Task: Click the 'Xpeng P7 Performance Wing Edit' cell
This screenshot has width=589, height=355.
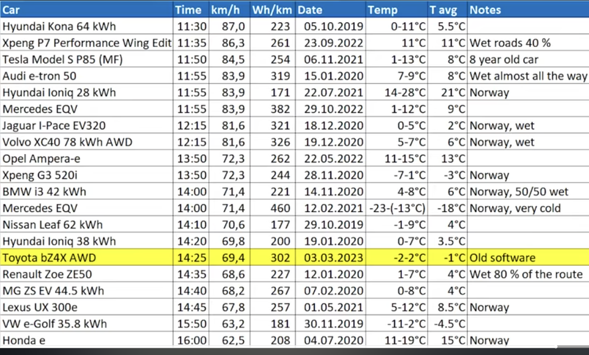Action: tap(87, 43)
